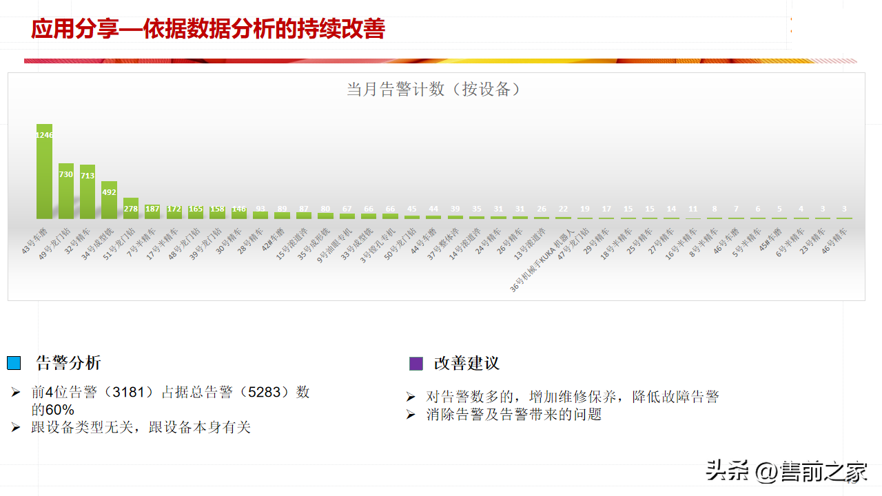Select the data value 87
This screenshot has height=496, width=882.
click(304, 209)
